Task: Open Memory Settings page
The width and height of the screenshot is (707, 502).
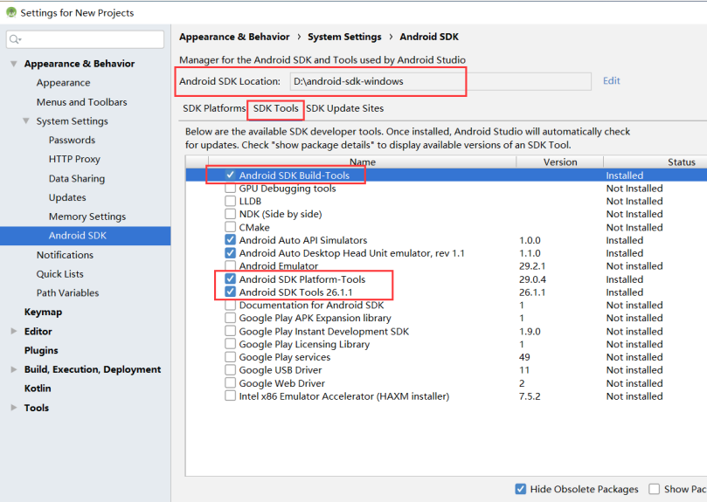Action: click(87, 217)
